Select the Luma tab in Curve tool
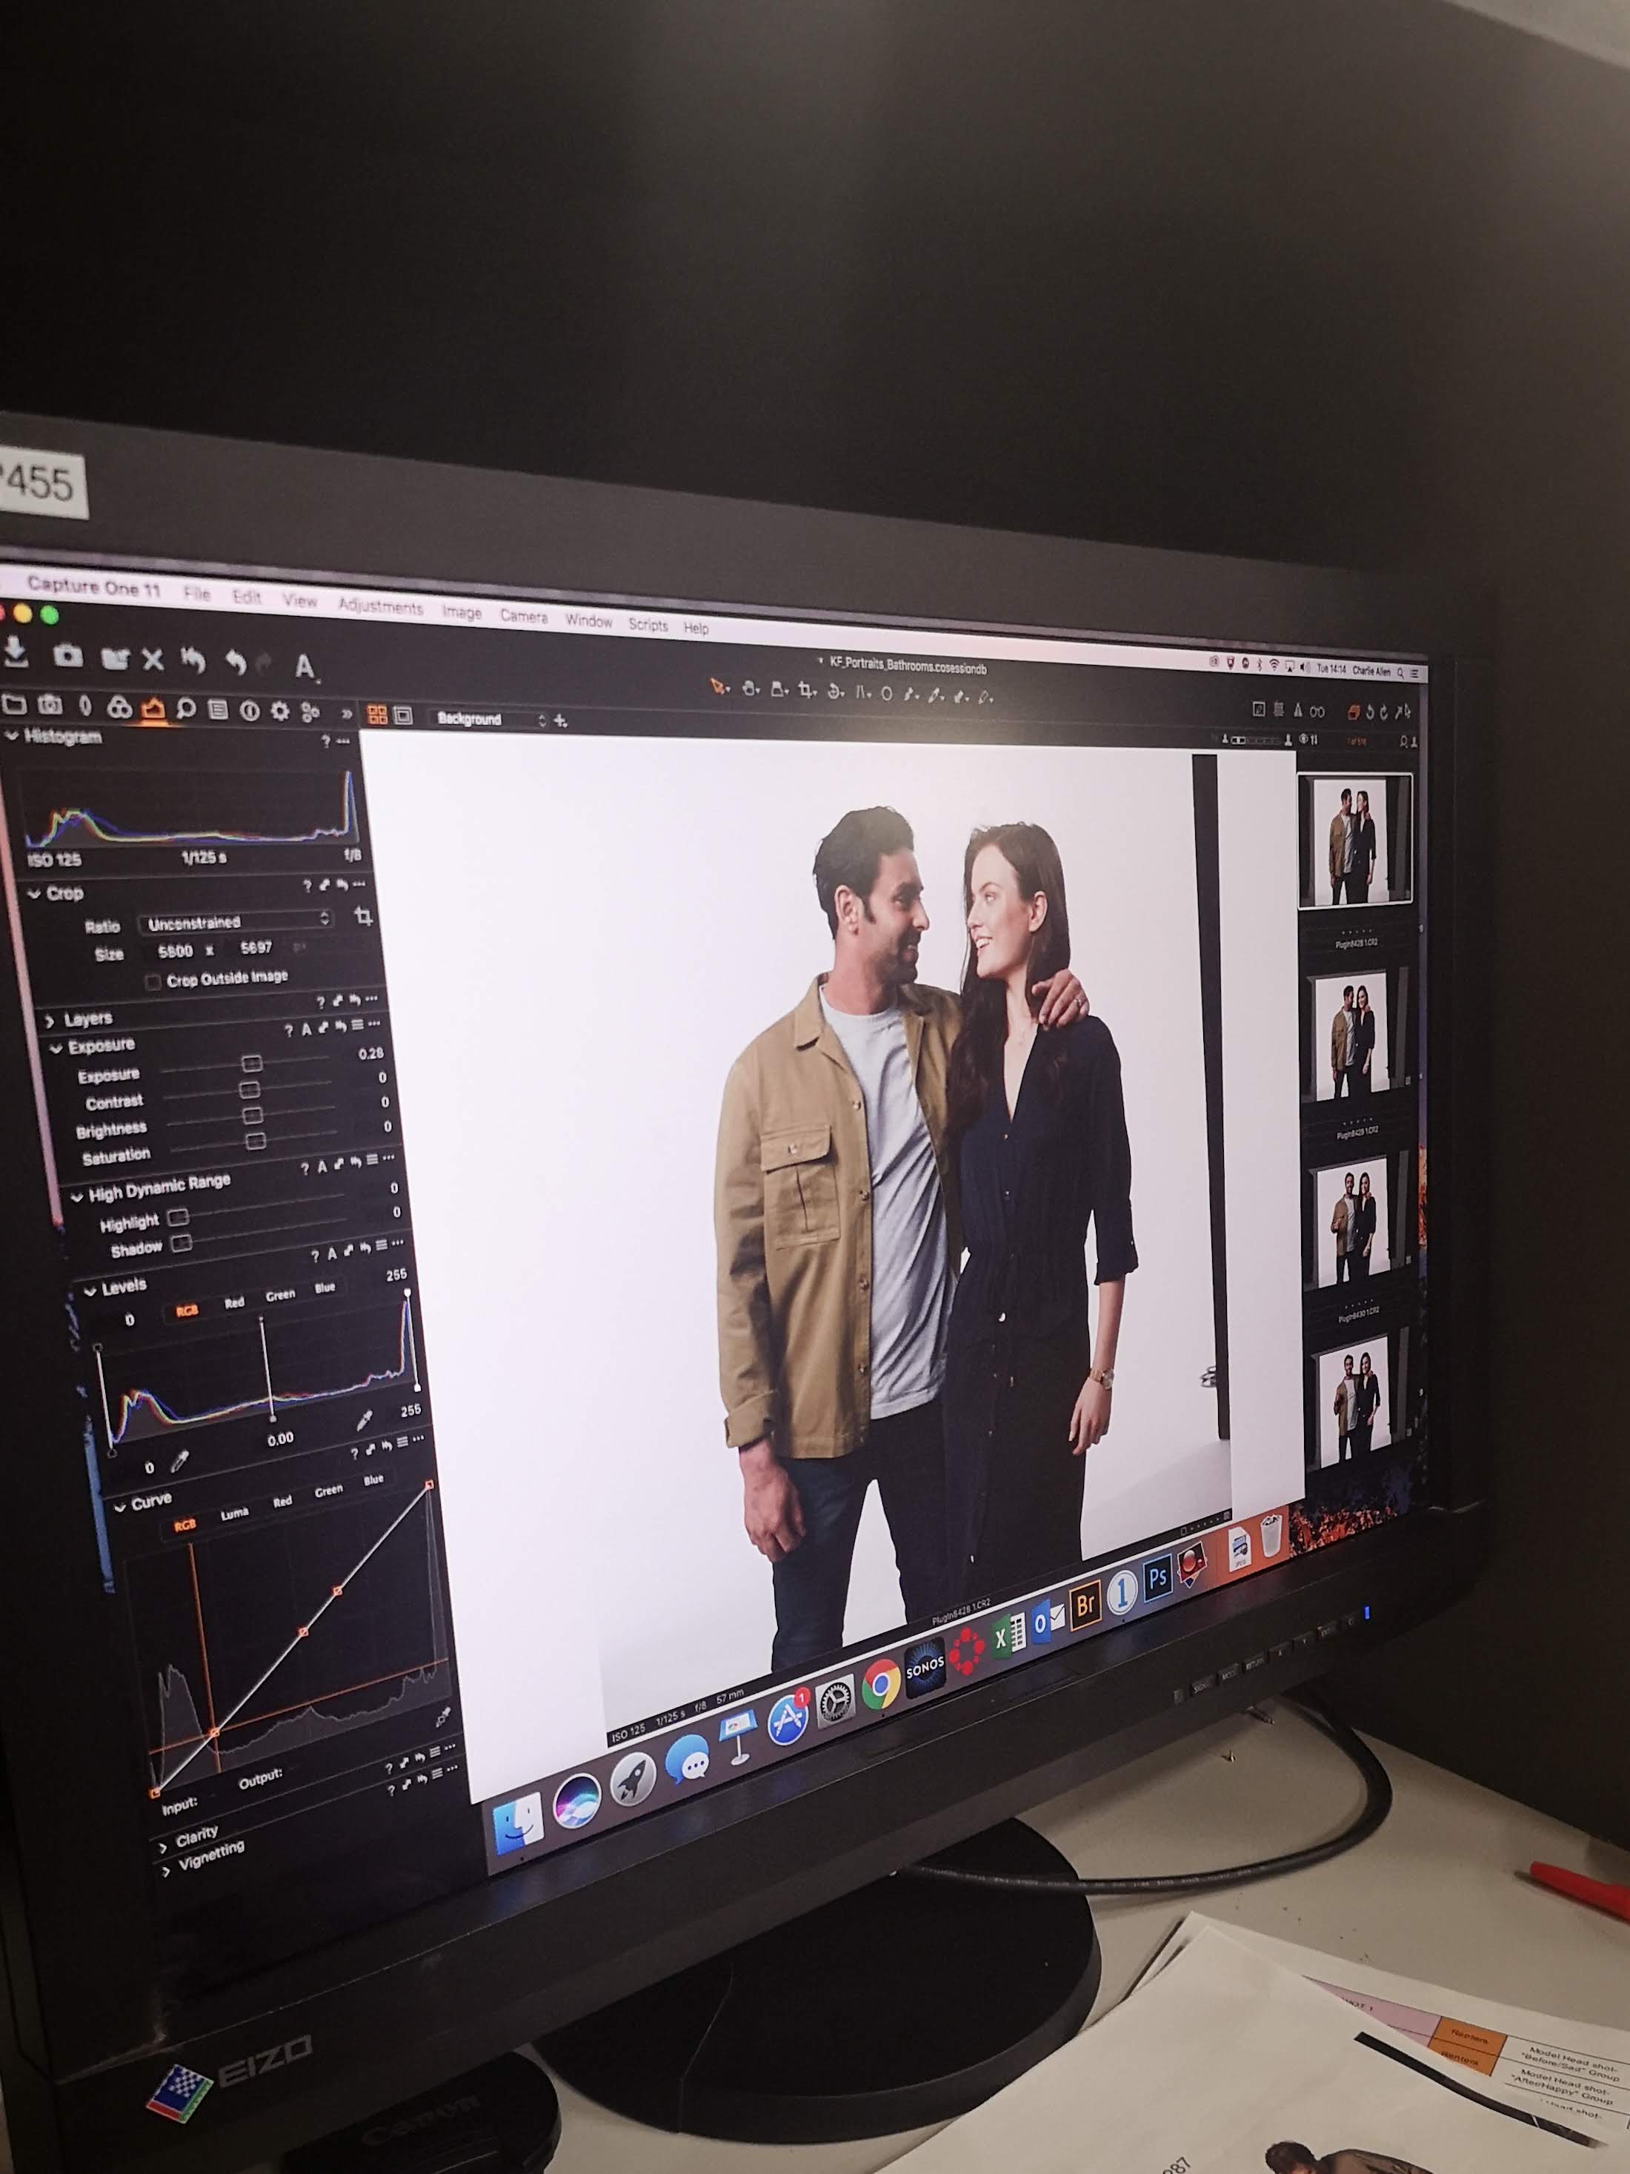This screenshot has height=2174, width=1630. click(234, 1514)
